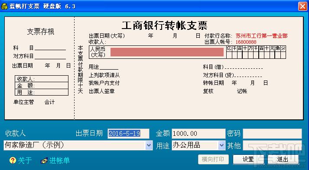The image size is (309, 170).
Task: Click the 出票人签章 text on cheque
Action: point(101,91)
